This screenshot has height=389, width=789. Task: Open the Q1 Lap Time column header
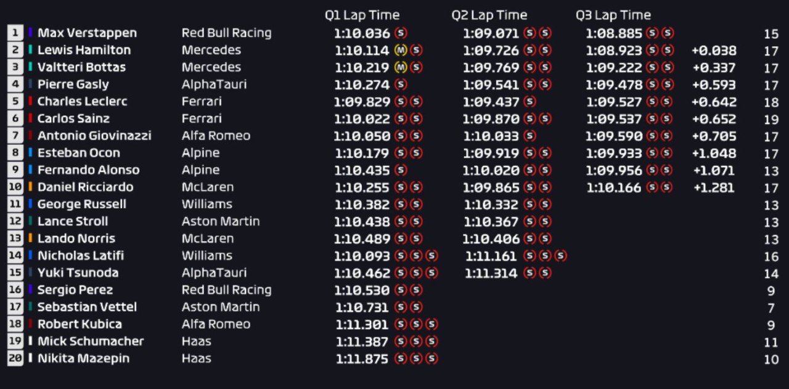click(362, 15)
